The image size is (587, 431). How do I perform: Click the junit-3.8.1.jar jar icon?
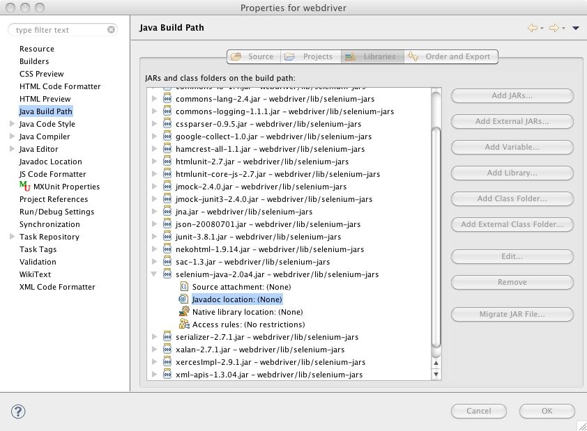[167, 237]
